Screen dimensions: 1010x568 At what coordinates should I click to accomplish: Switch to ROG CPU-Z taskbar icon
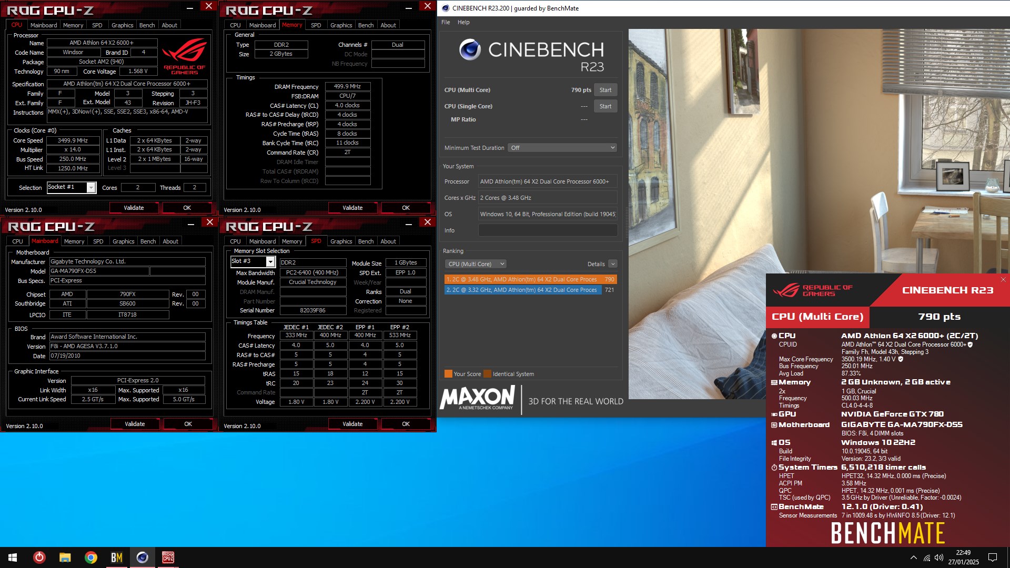[168, 557]
